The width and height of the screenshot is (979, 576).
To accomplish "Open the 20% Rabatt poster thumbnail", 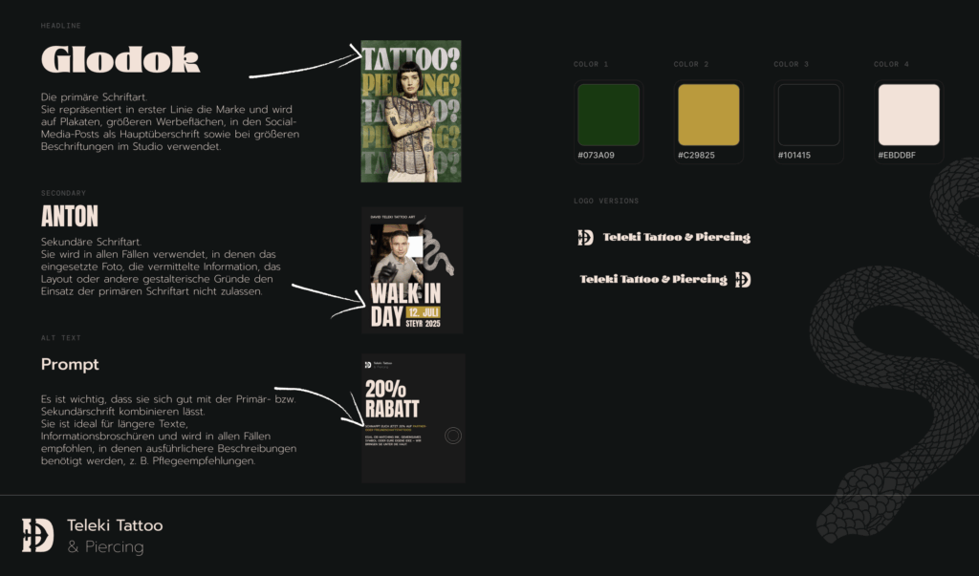I will [413, 418].
